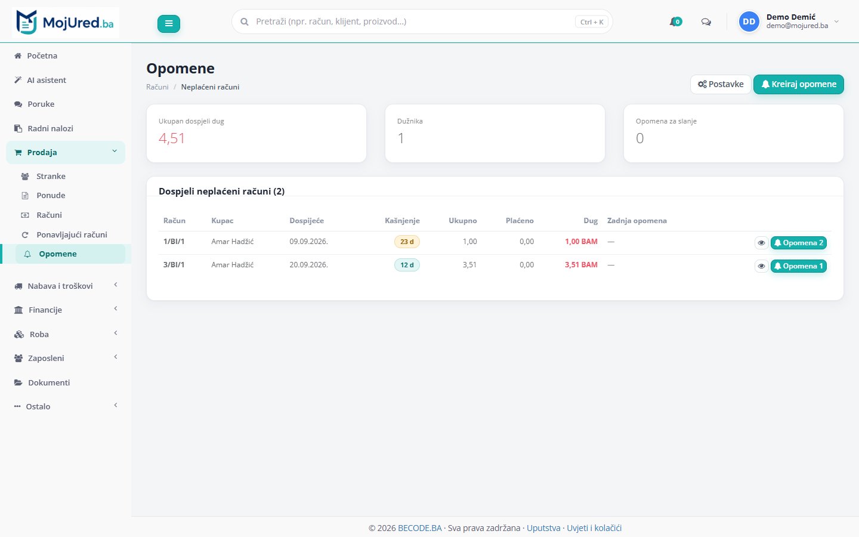Toggle the sidebar hamburger menu button
Screen dimensions: 859x537
click(x=169, y=23)
